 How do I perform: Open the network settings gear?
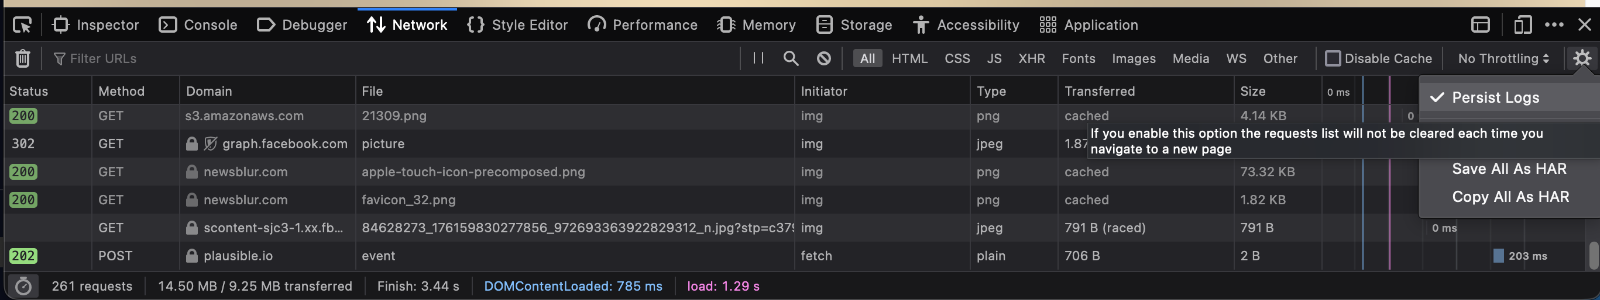pyautogui.click(x=1581, y=58)
